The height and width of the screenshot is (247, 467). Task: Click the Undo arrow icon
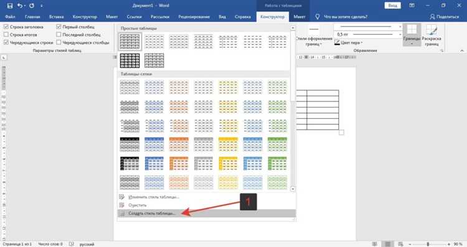pyautogui.click(x=20, y=6)
